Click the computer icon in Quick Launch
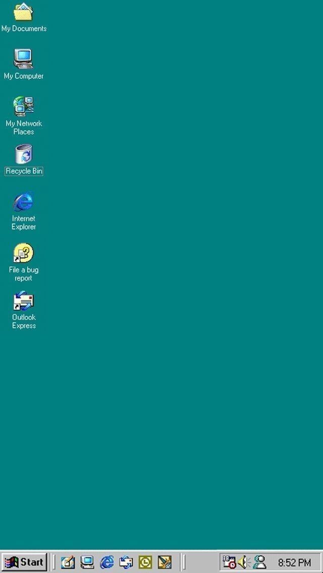 click(x=87, y=562)
